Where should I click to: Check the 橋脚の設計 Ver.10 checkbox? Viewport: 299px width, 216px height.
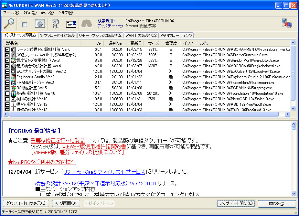[x=7, y=99]
